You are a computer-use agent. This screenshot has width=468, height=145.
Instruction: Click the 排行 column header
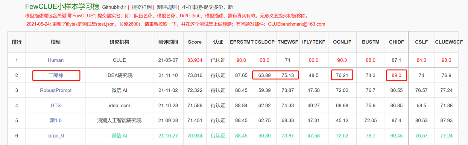(x=17, y=42)
